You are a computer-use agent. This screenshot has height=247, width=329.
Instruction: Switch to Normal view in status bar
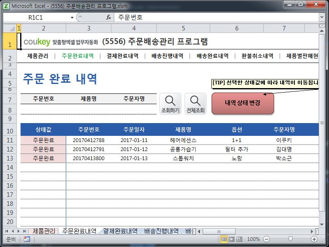[224, 239]
